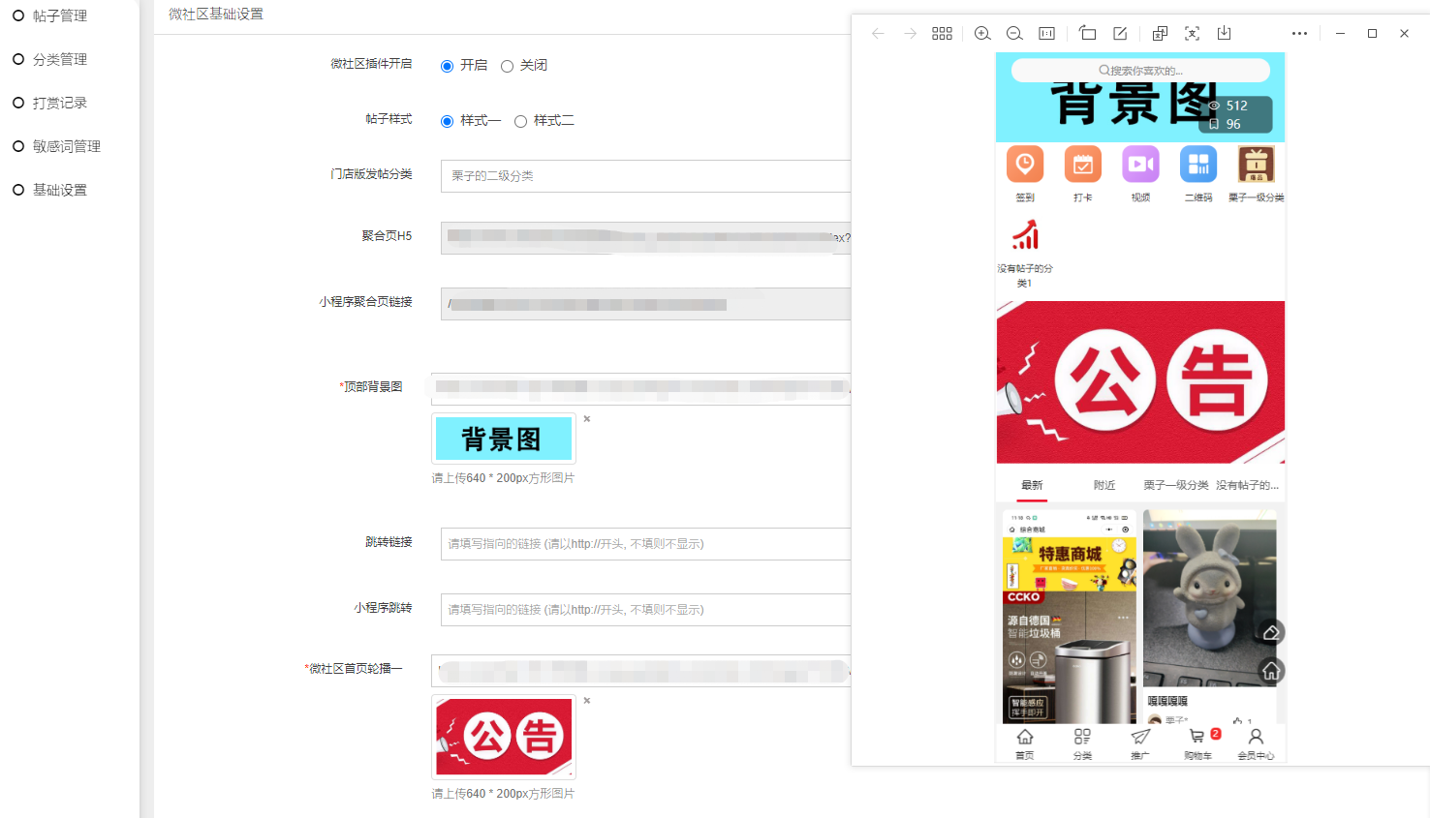Open the image edit pencil tool

(1120, 34)
